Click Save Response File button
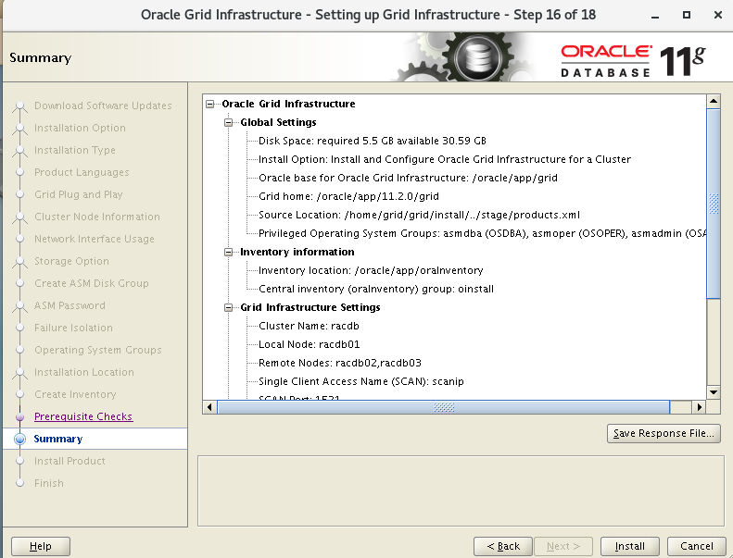The width and height of the screenshot is (733, 558). pyautogui.click(x=663, y=433)
